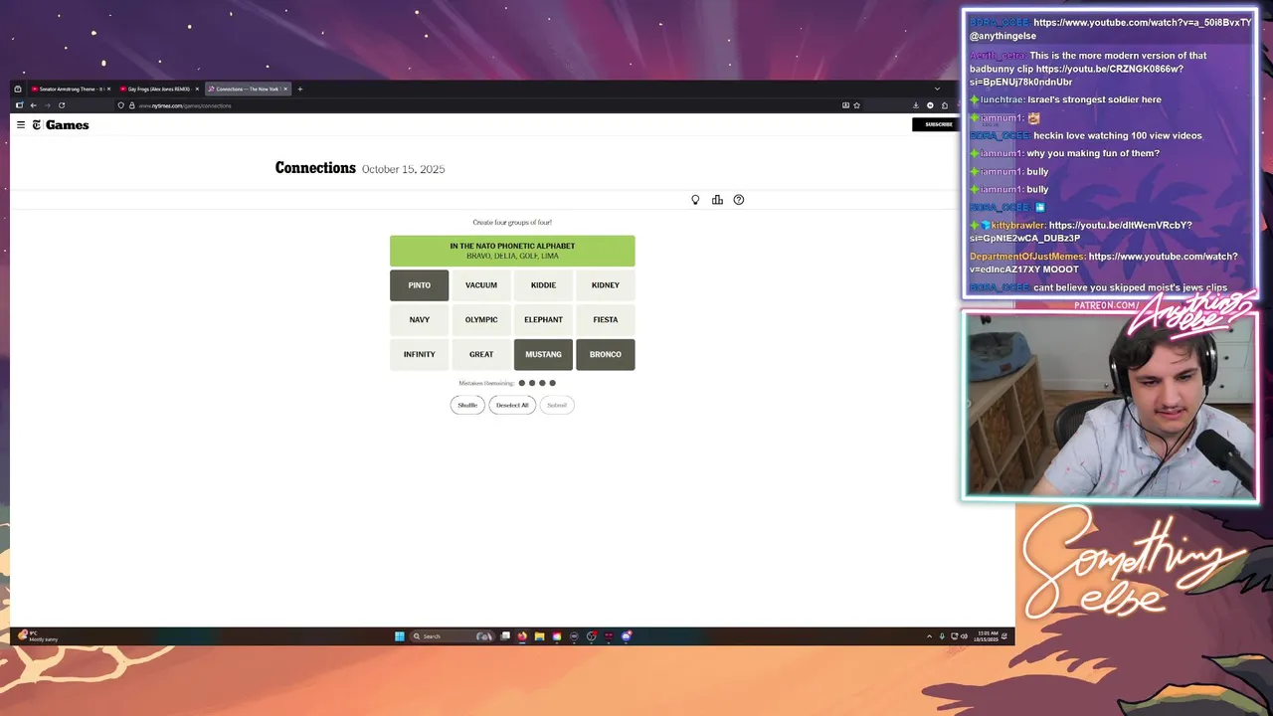Open the Windows Start button
Viewport: 1273px width, 716px height.
[x=400, y=636]
